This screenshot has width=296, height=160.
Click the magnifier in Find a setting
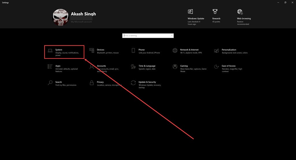coord(172,36)
